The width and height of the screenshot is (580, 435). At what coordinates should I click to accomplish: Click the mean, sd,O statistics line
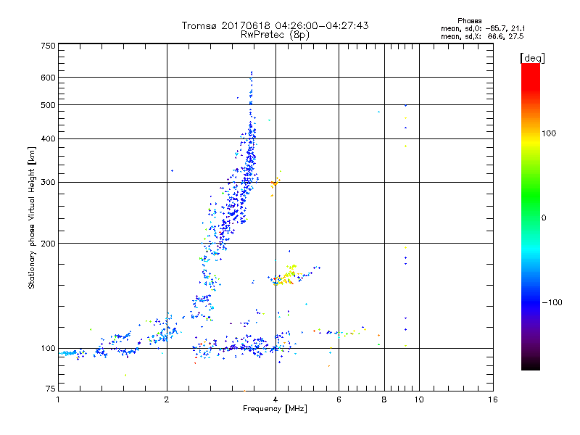[482, 28]
